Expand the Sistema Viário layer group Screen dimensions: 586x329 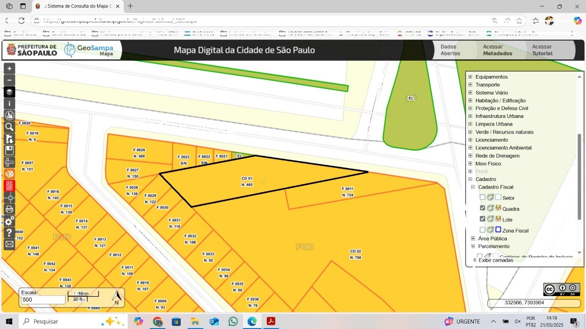[470, 93]
